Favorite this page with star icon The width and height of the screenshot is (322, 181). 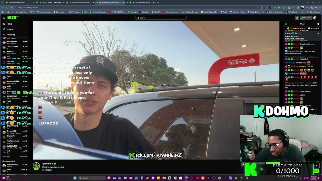[x=266, y=8]
